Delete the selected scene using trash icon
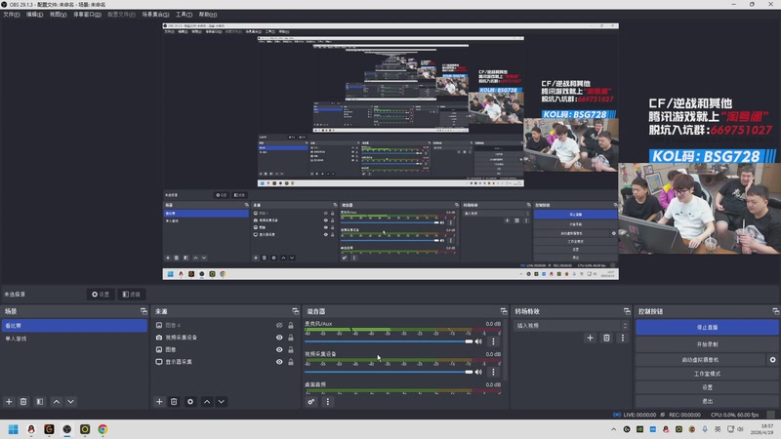Image resolution: width=781 pixels, height=439 pixels. click(23, 402)
